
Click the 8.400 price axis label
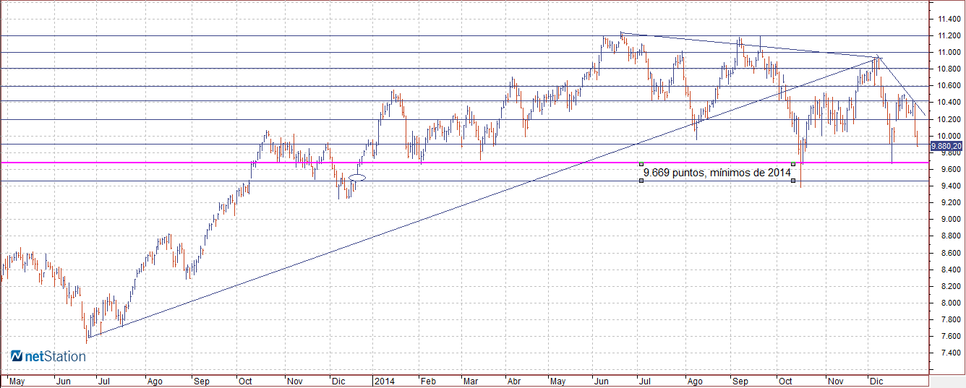[x=952, y=270]
